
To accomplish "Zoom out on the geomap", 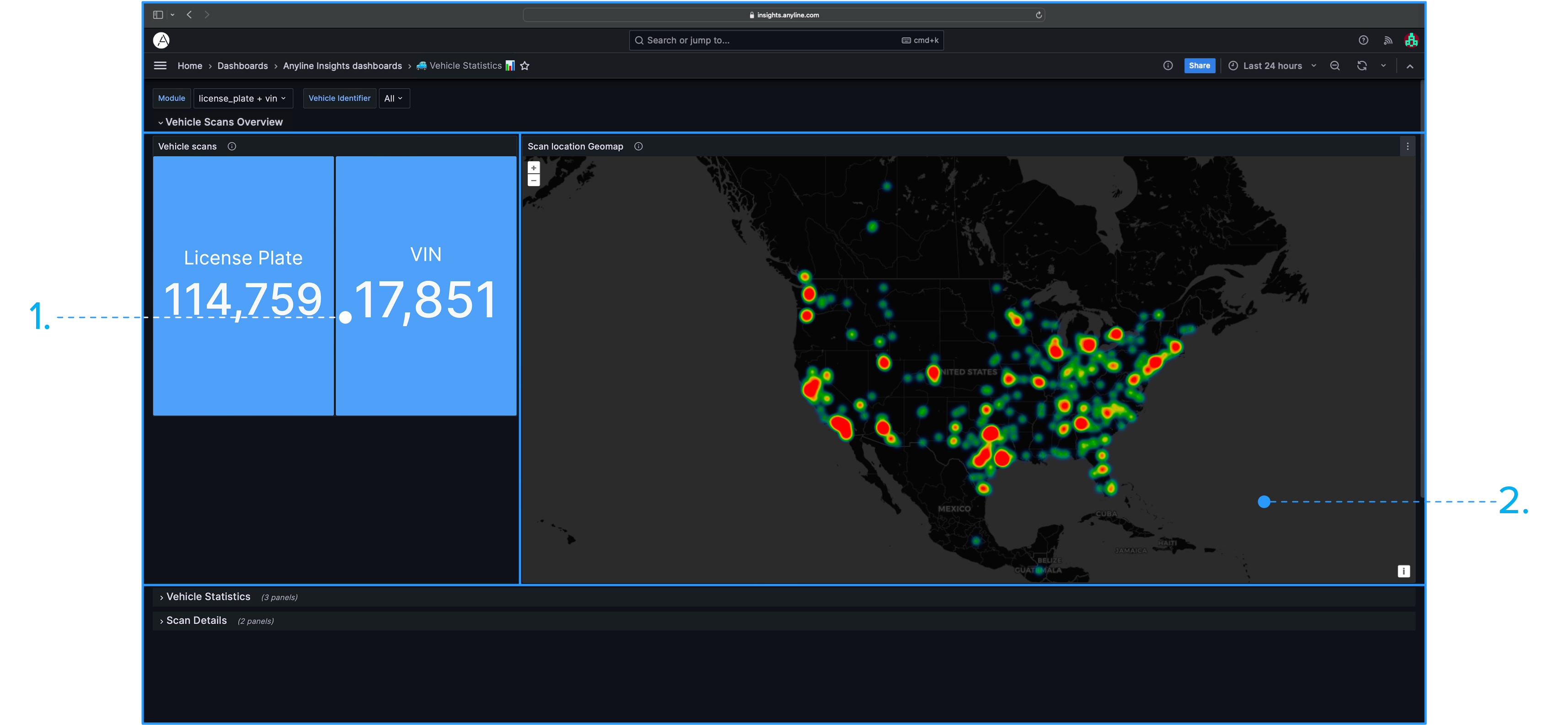I will [534, 181].
